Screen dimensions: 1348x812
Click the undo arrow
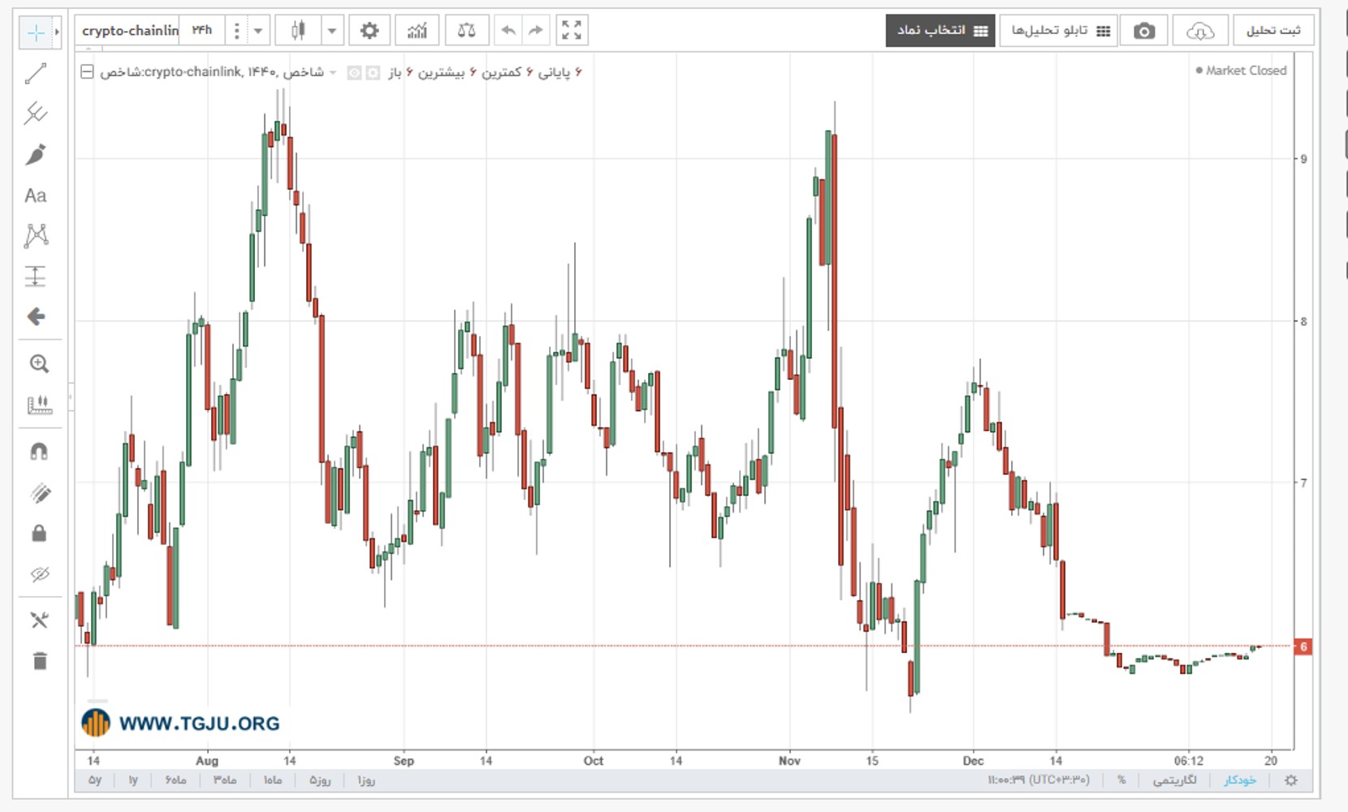508,31
